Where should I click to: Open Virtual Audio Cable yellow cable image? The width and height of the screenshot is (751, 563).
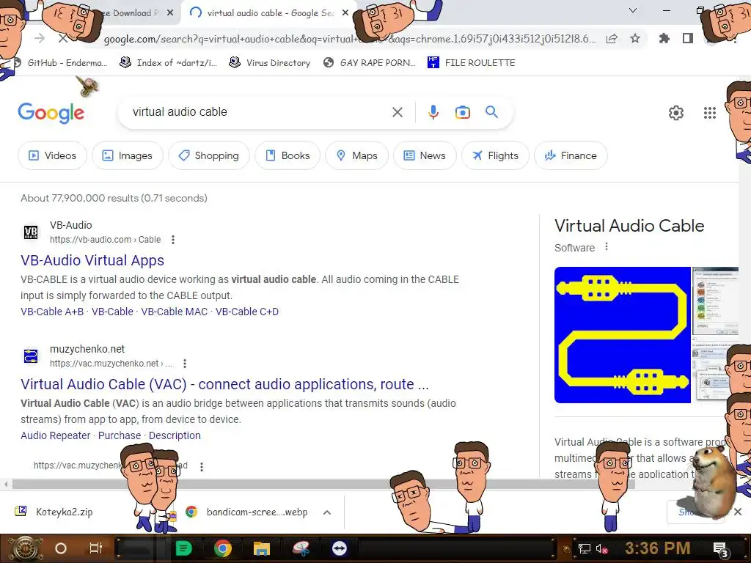coord(622,334)
